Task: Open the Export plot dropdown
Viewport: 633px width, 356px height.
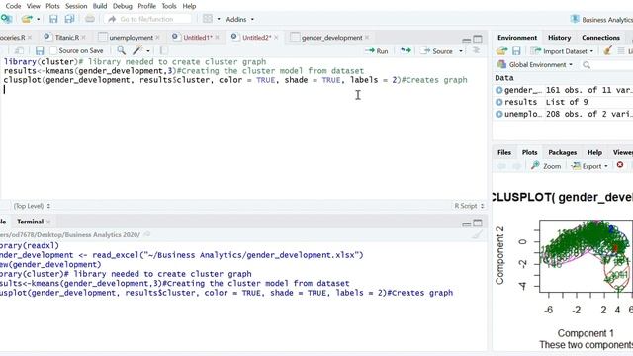Action: click(589, 166)
